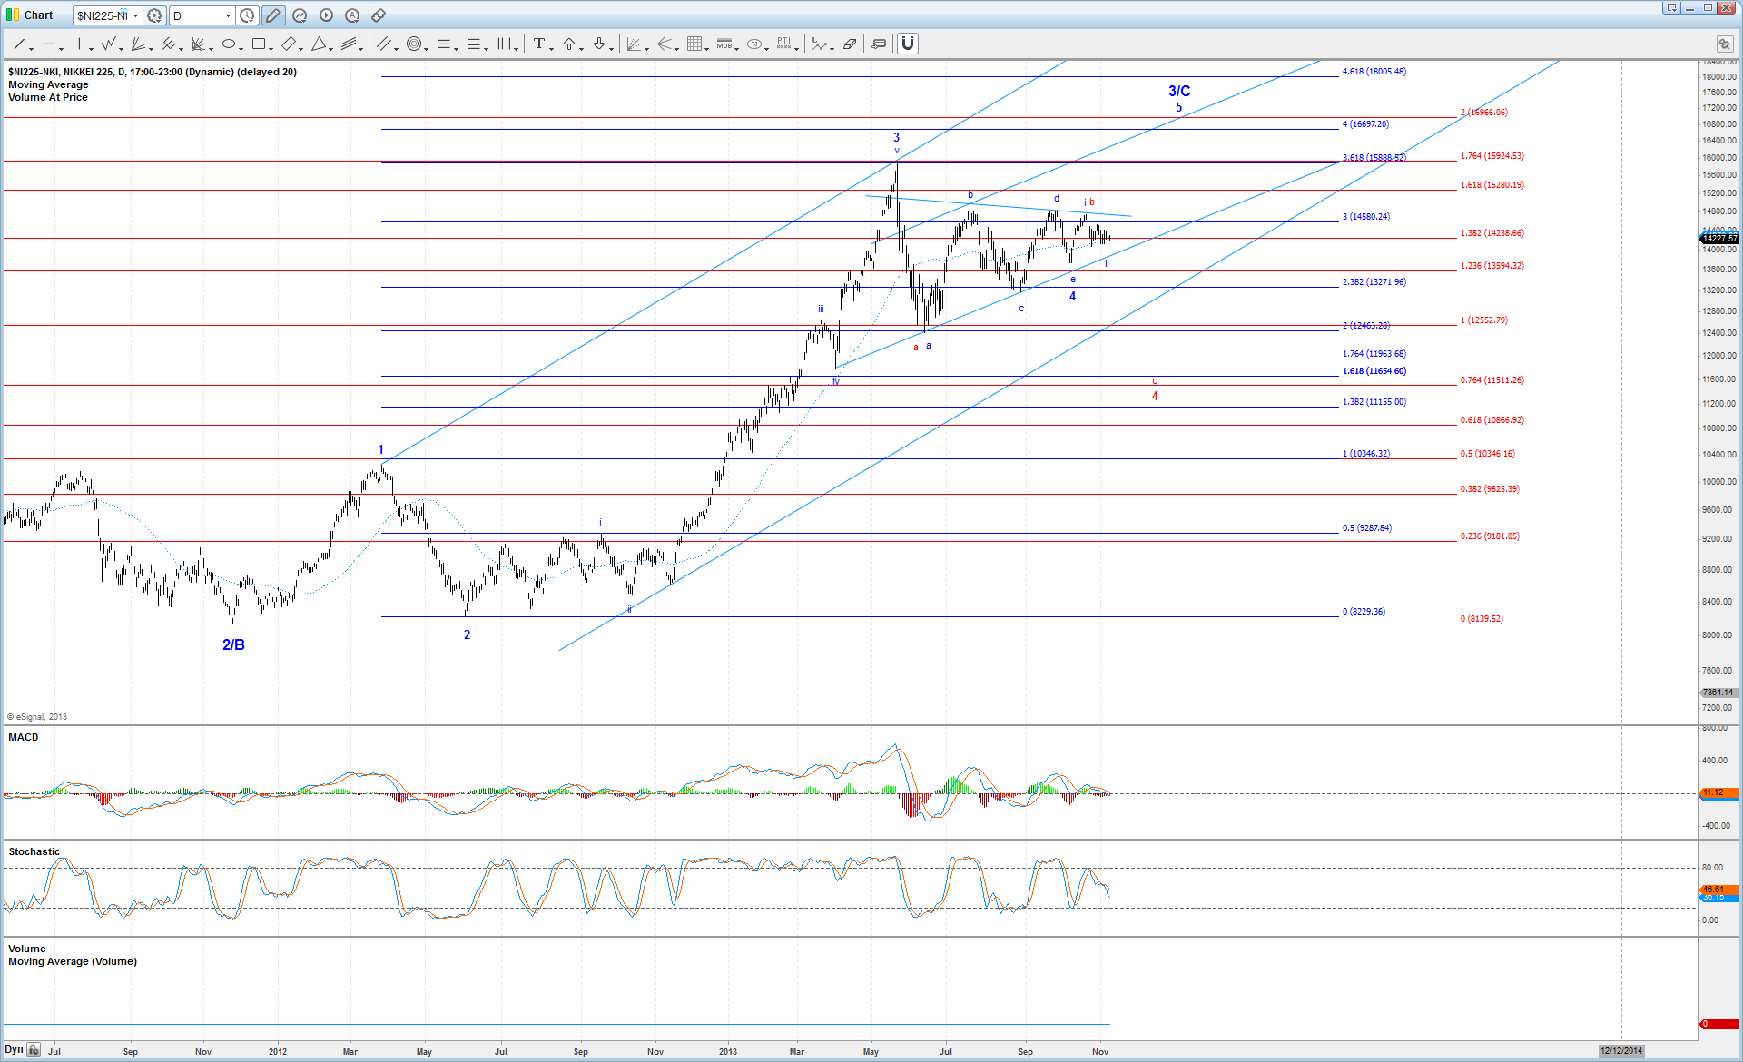Open the symbol settings gear
The width and height of the screenshot is (1743, 1062).
click(x=154, y=15)
